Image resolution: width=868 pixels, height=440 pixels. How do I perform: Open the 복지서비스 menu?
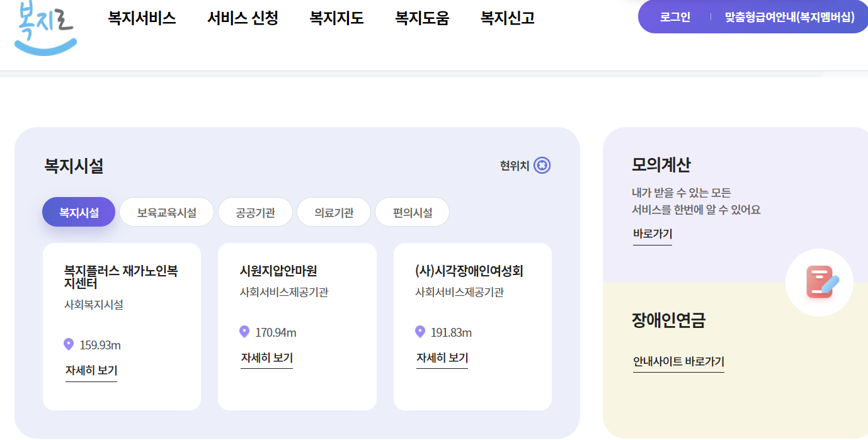tap(142, 18)
